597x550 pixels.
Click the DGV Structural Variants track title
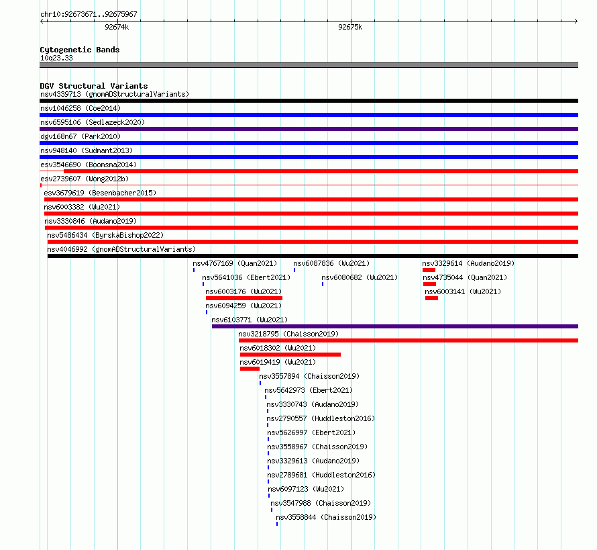pyautogui.click(x=94, y=86)
